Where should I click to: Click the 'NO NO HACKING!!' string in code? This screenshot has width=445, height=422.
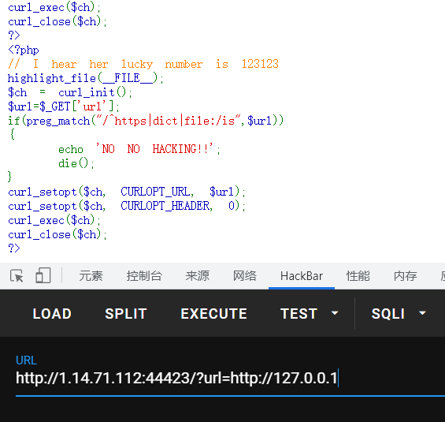click(x=154, y=148)
